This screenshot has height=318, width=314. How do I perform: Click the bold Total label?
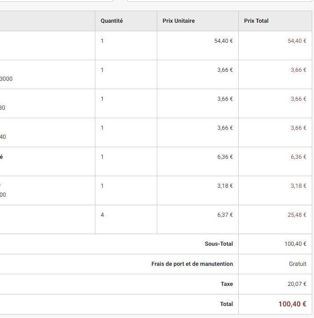pyautogui.click(x=226, y=304)
